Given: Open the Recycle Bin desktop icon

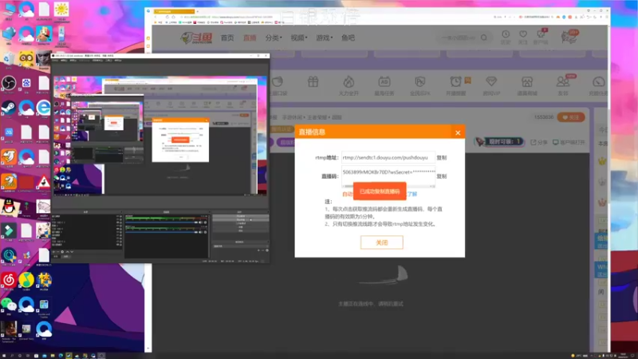Looking at the screenshot, I should click(9, 59).
